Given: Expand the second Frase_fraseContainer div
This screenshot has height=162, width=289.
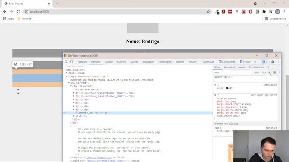Looking at the screenshot, I should (73, 96).
